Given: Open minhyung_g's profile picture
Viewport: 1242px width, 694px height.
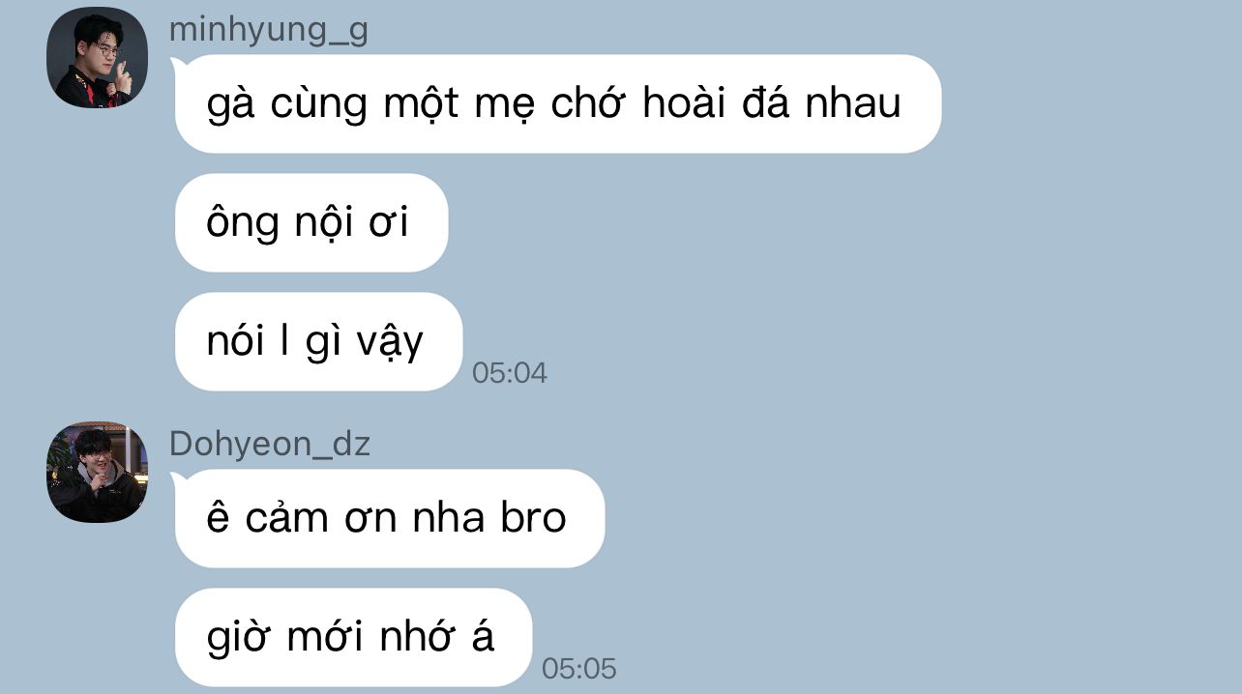Looking at the screenshot, I should click(97, 58).
